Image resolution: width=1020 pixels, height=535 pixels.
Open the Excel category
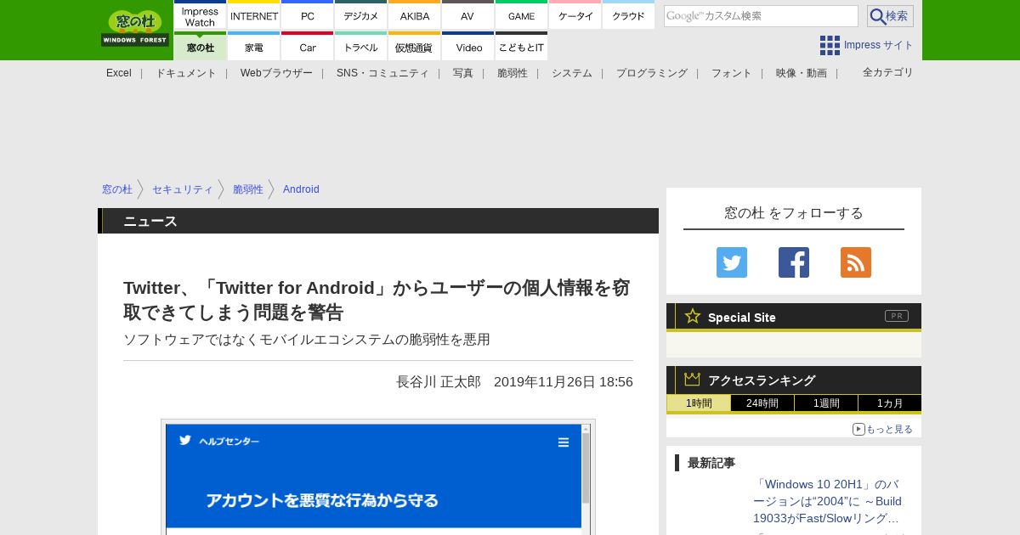pyautogui.click(x=119, y=73)
